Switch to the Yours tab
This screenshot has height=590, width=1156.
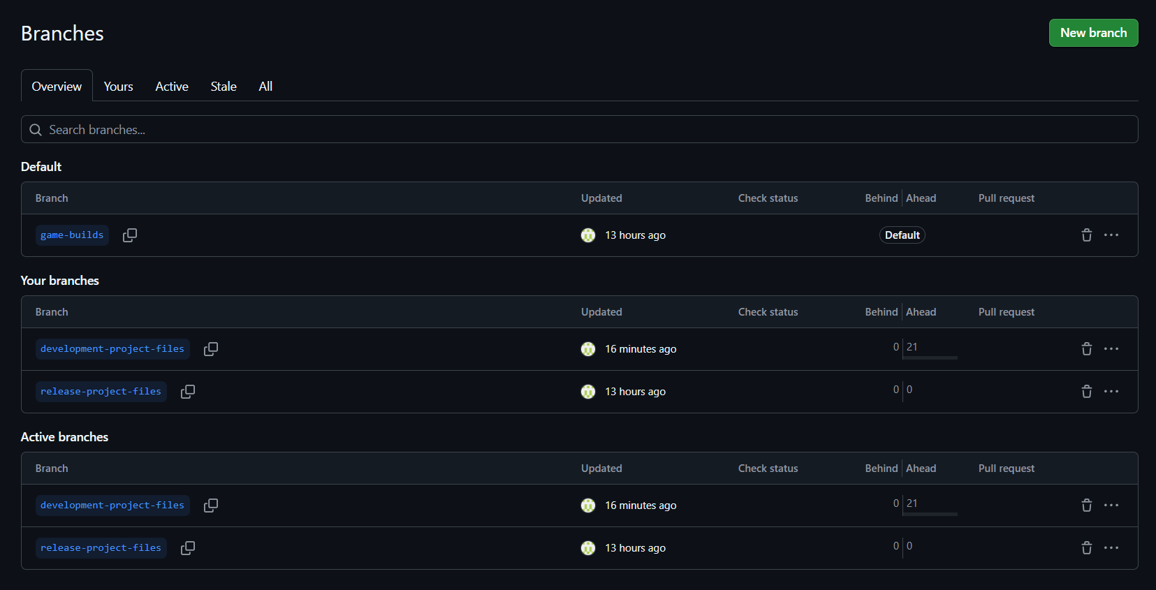click(x=118, y=87)
